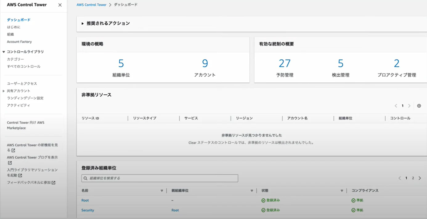Open すべてのコントロール in the sidebar
The image size is (427, 219).
point(24,66)
